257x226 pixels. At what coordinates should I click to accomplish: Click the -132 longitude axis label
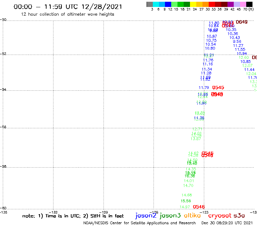[x=53, y=212]
